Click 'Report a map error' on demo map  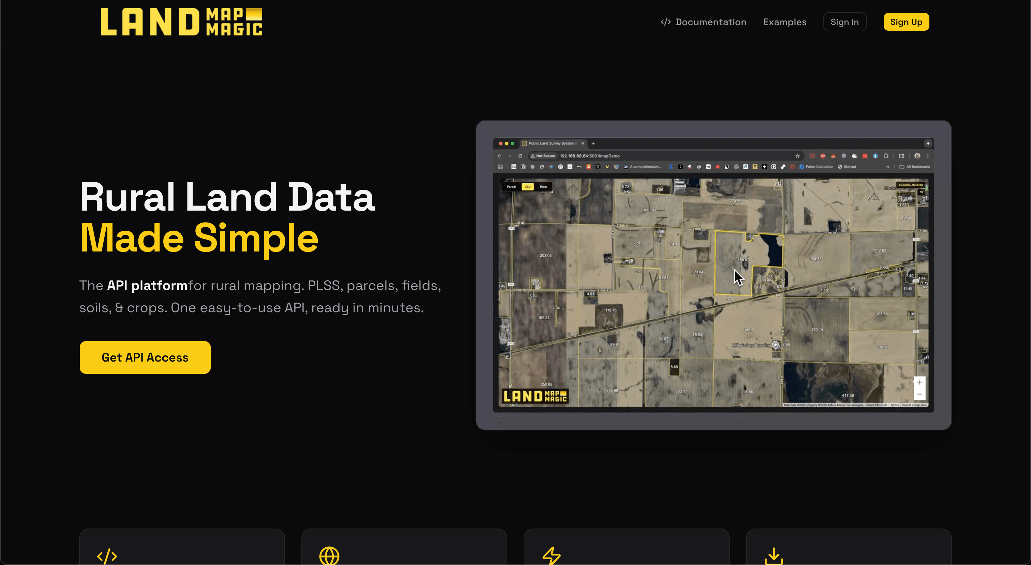click(x=914, y=405)
